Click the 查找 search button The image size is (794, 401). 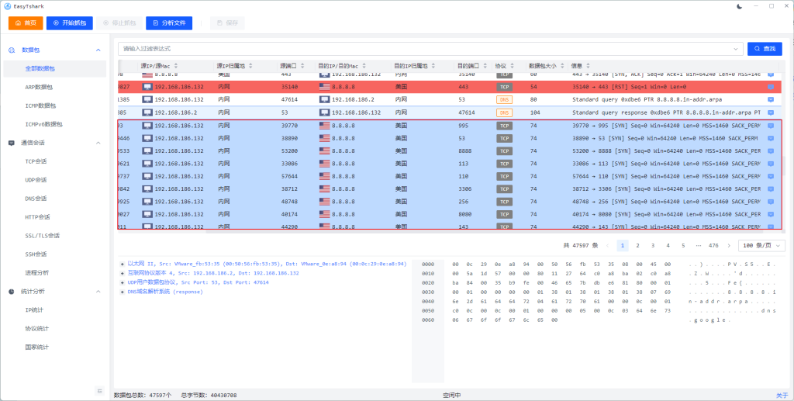pos(765,49)
